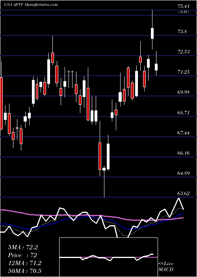The width and height of the screenshot is (197, 277).
Task: Click the Price : 72 readout
Action: coord(22,255)
